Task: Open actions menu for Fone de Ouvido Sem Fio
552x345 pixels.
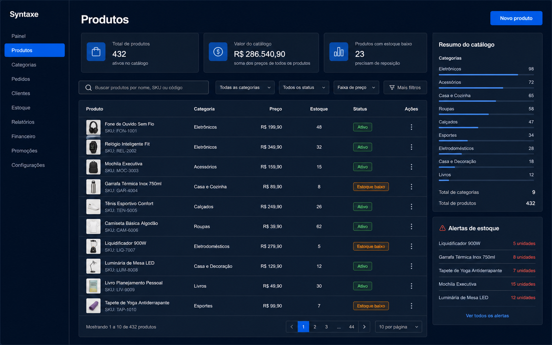Action: [x=411, y=127]
